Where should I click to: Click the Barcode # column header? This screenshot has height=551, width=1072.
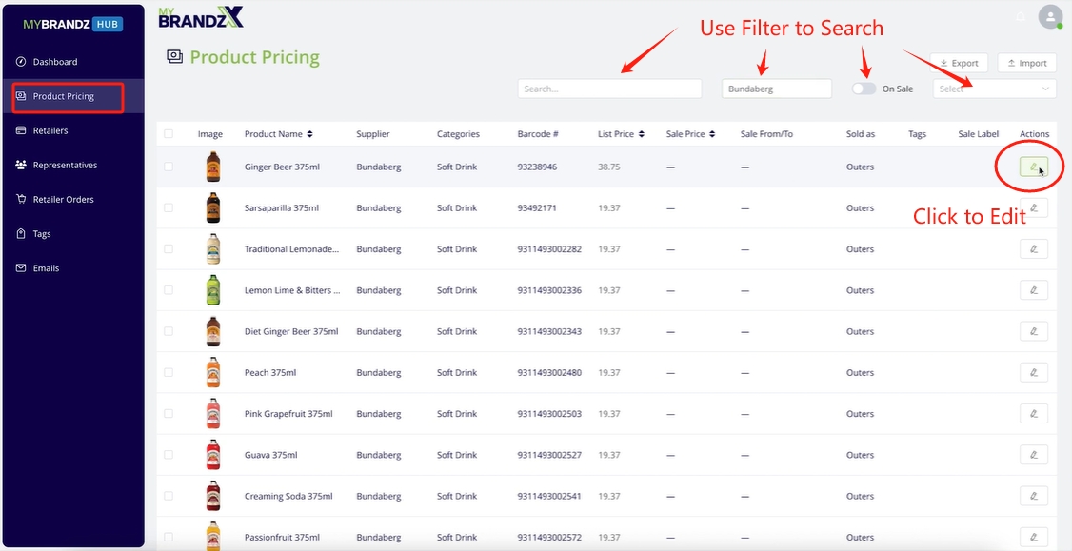538,134
